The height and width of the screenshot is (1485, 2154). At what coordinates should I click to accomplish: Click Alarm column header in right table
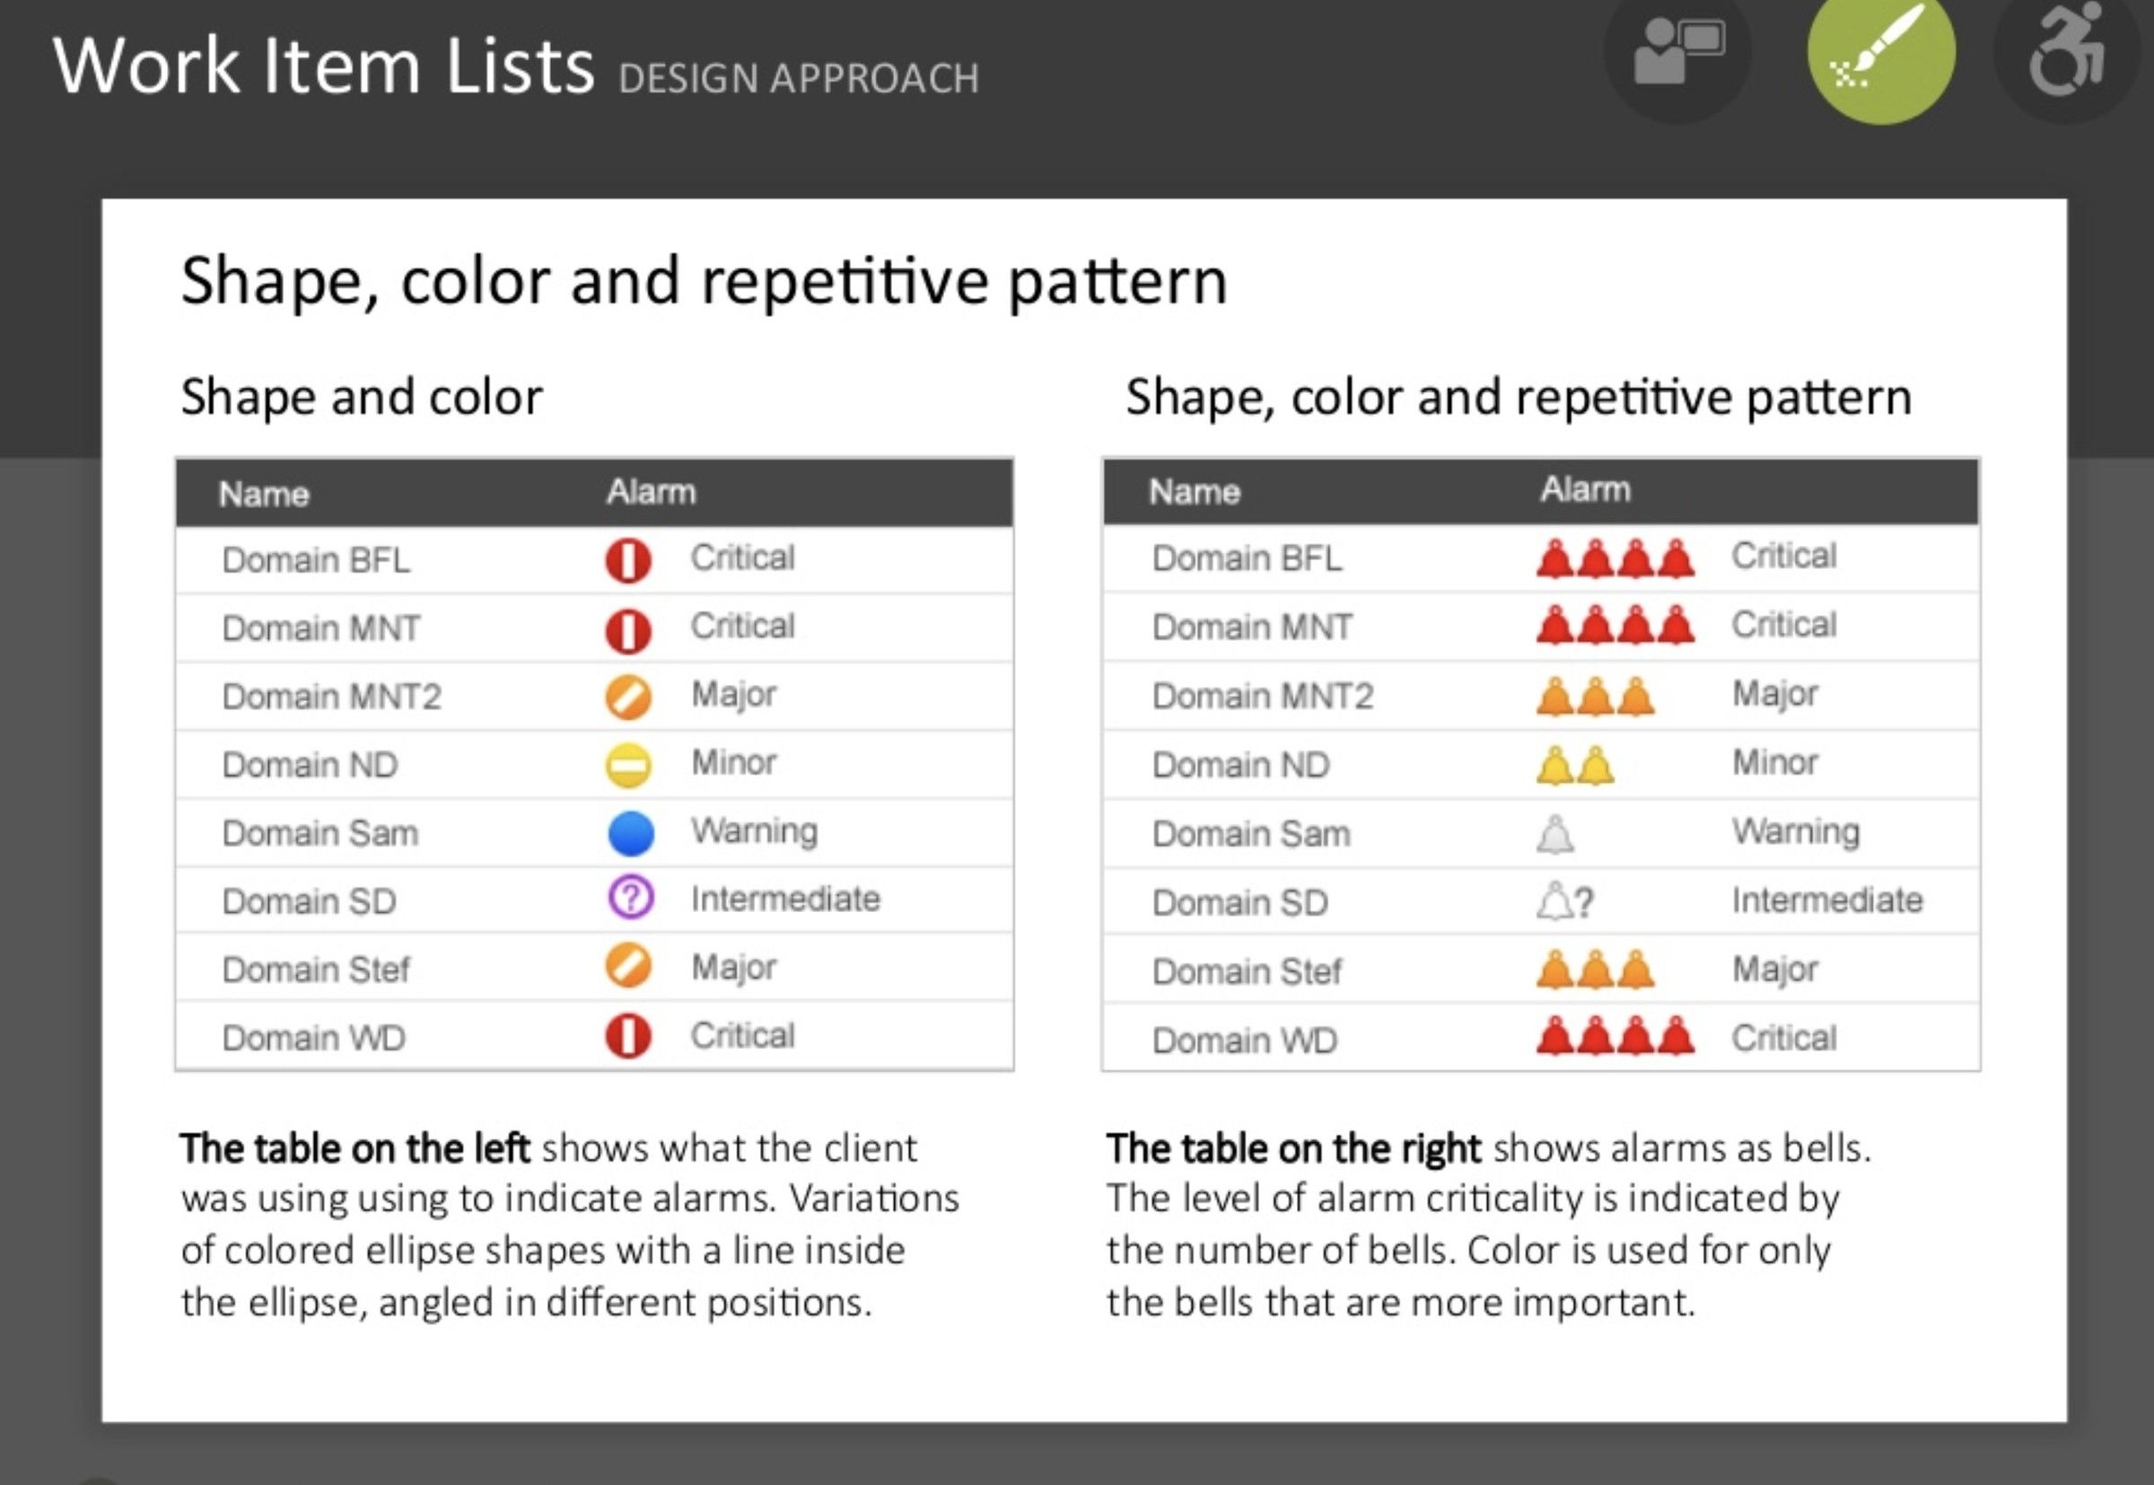tap(1586, 488)
